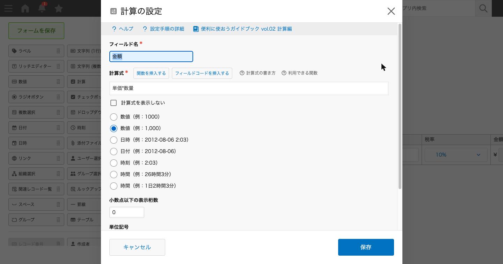Select radio 数値（例：1000）
Screen dimensions: 503x264
[114, 117]
